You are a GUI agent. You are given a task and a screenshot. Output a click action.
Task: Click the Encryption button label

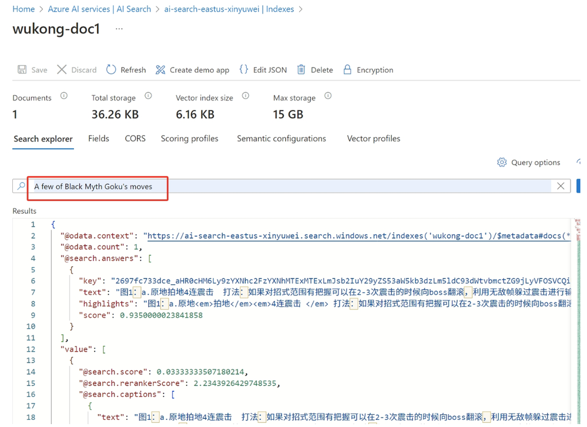(375, 70)
